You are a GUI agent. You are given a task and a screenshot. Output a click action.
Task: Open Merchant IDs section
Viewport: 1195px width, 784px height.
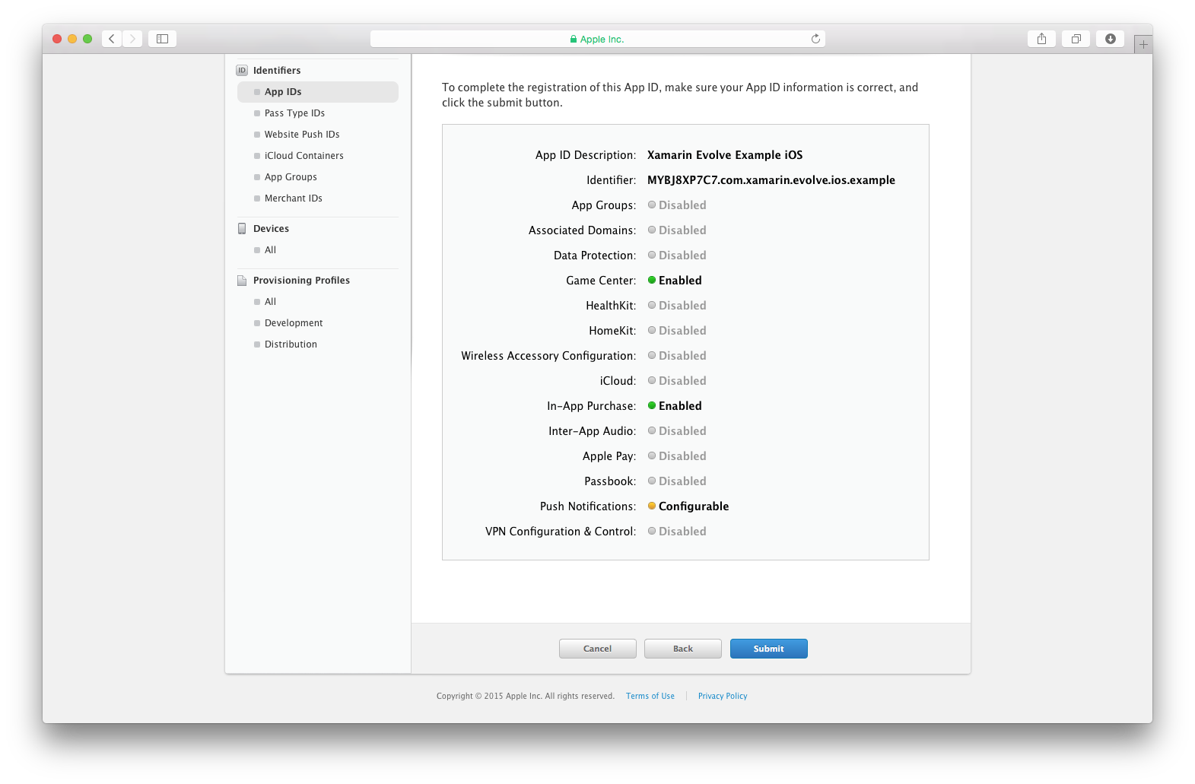pyautogui.click(x=293, y=198)
